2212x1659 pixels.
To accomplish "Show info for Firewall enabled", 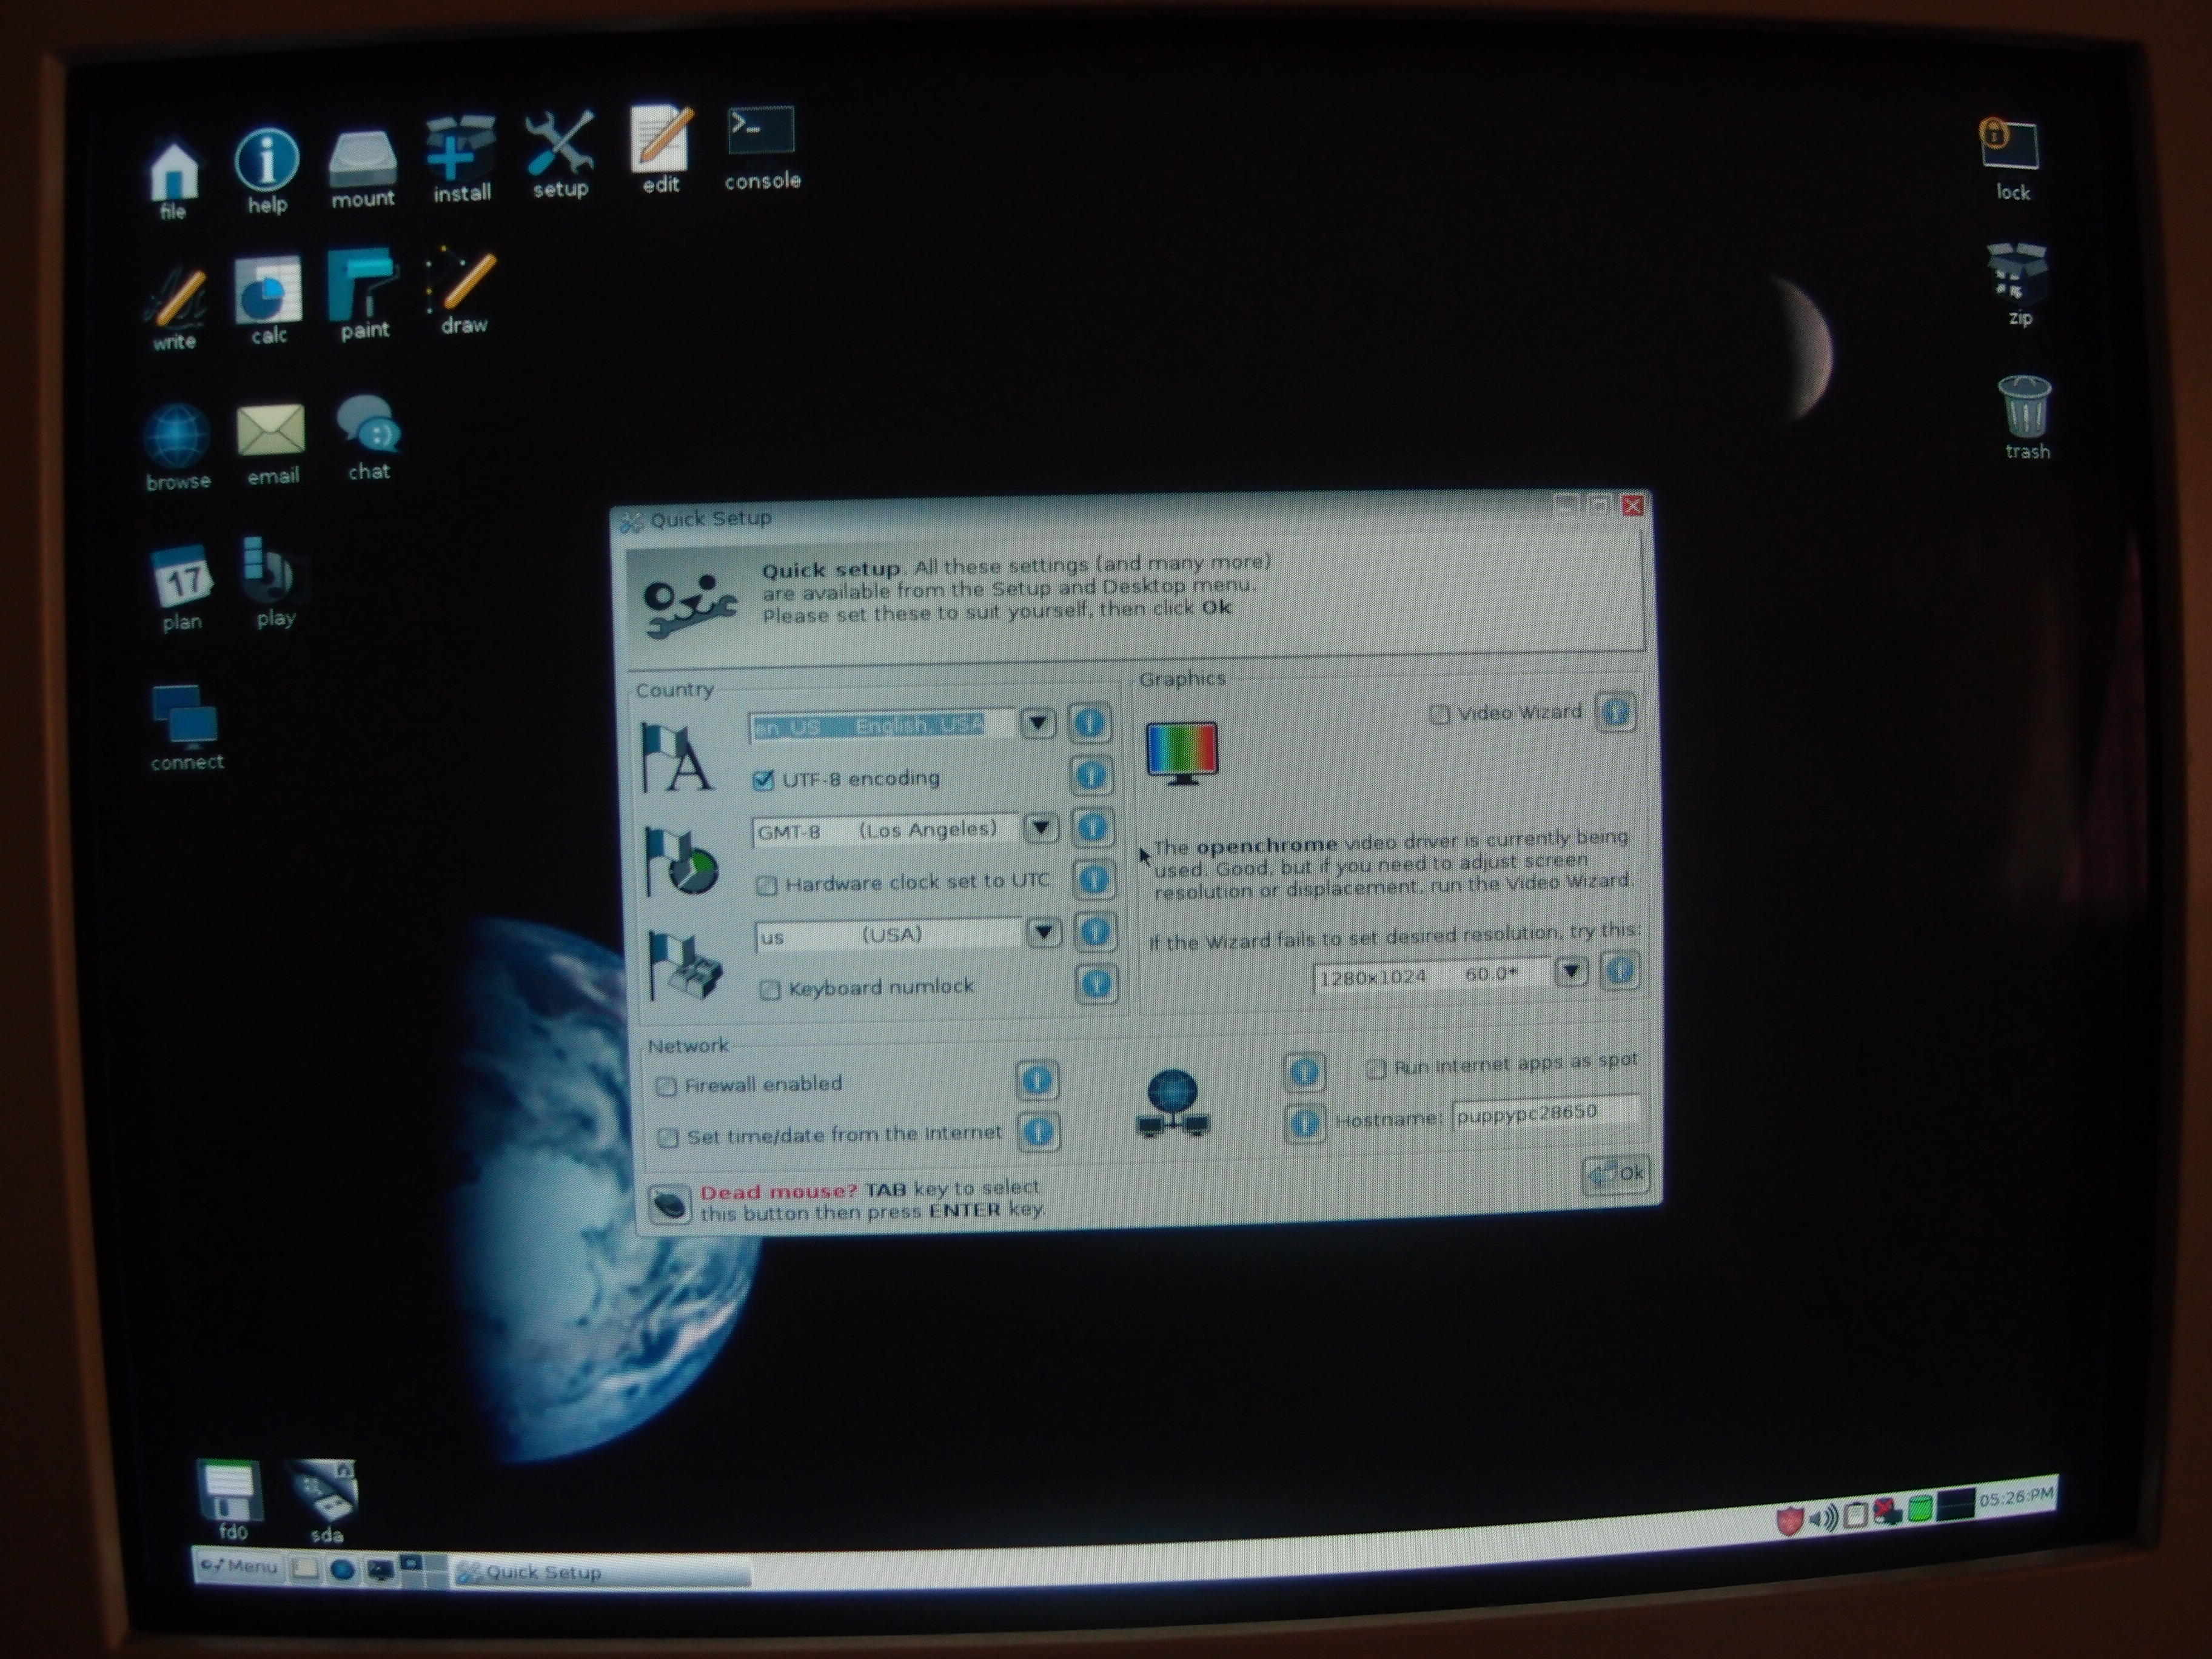I will [1037, 1080].
